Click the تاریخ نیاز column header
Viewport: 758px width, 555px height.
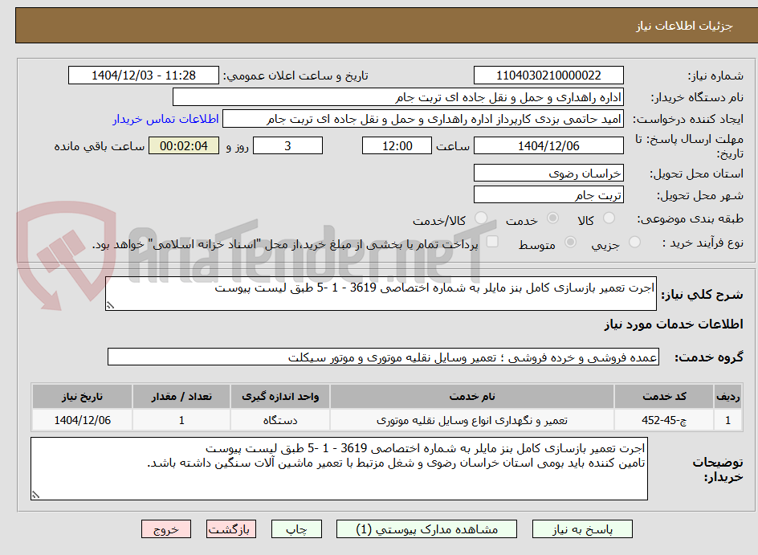click(82, 397)
